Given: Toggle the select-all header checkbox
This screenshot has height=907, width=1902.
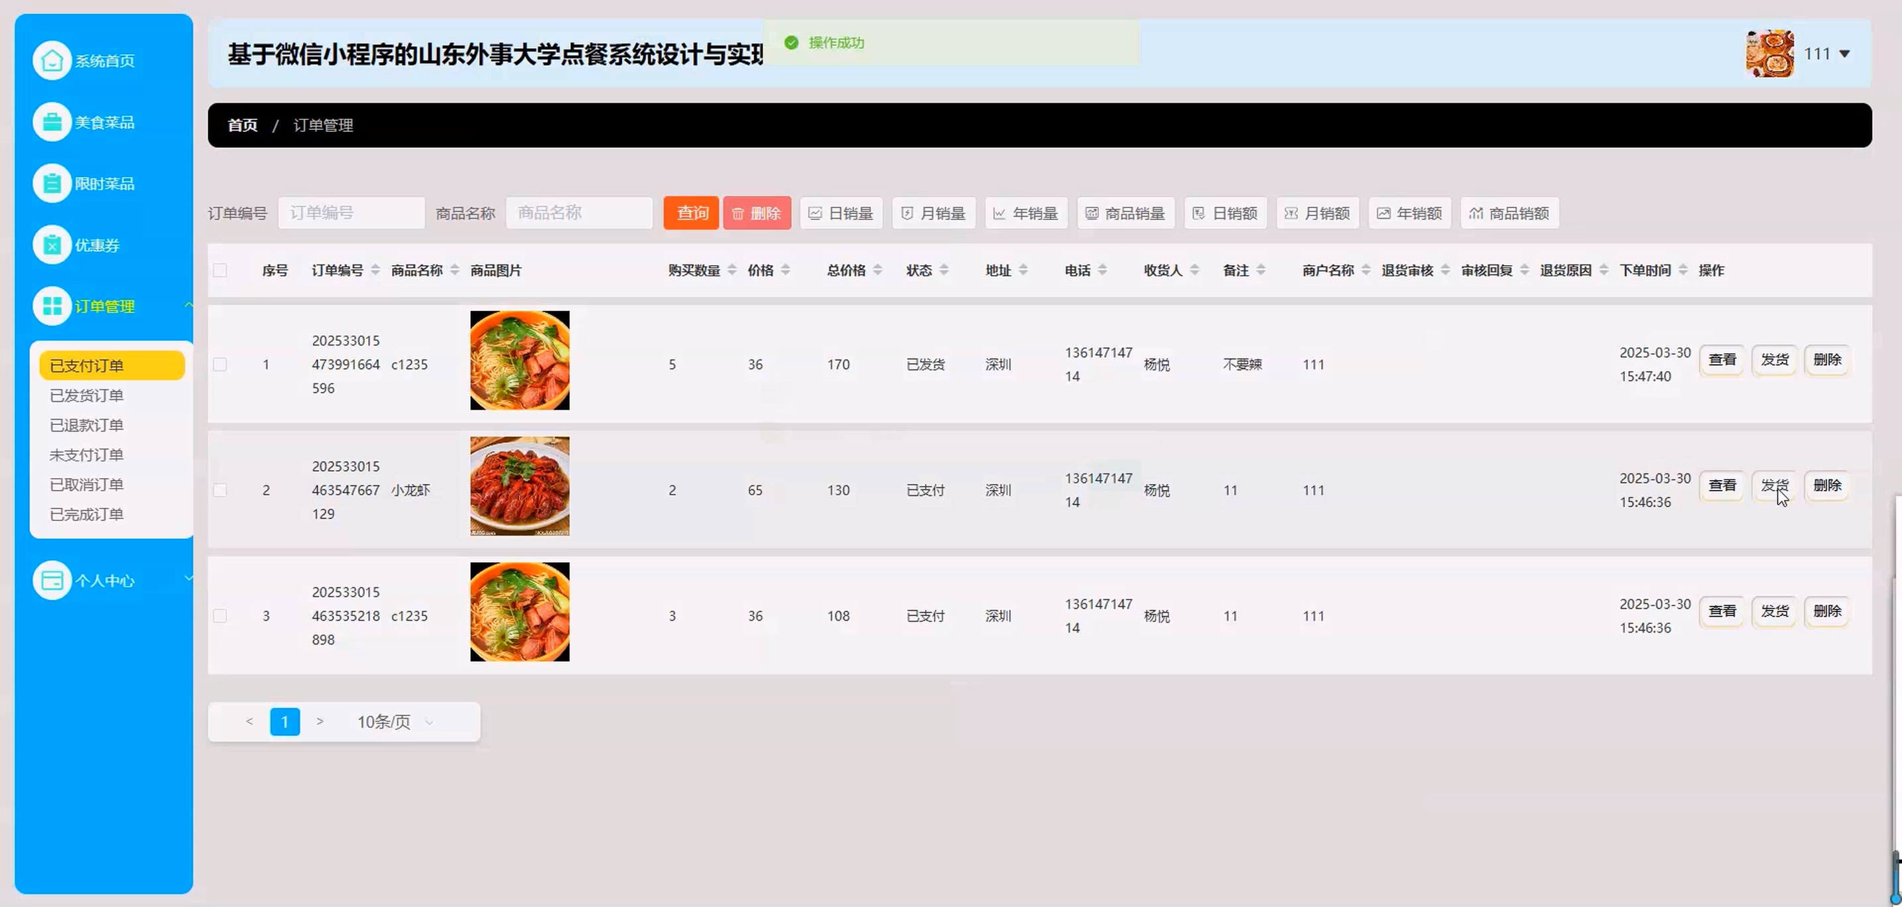Looking at the screenshot, I should (220, 270).
